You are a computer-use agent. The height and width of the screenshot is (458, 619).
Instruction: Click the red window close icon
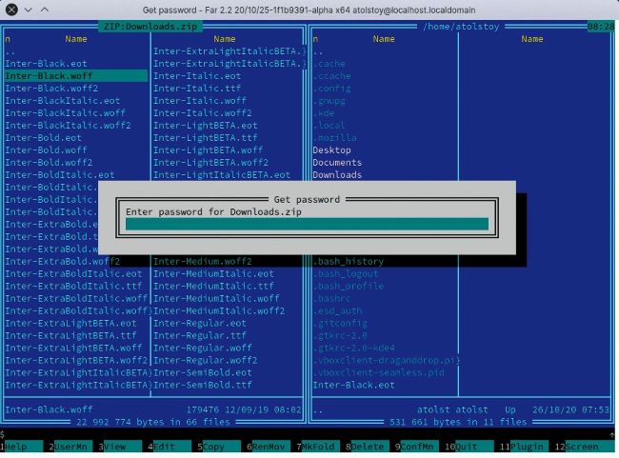pyautogui.click(x=605, y=9)
